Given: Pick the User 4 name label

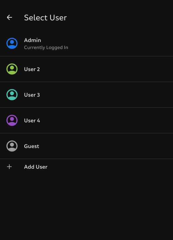Looking at the screenshot, I should (x=32, y=121).
